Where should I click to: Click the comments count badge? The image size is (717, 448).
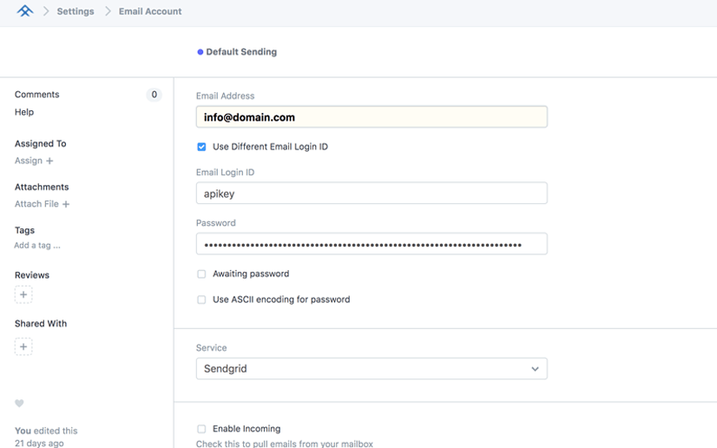pos(154,95)
